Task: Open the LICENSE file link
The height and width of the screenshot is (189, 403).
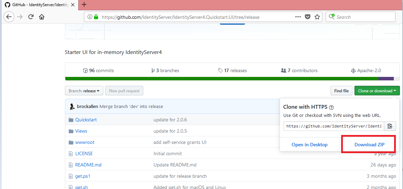Action: point(84,154)
